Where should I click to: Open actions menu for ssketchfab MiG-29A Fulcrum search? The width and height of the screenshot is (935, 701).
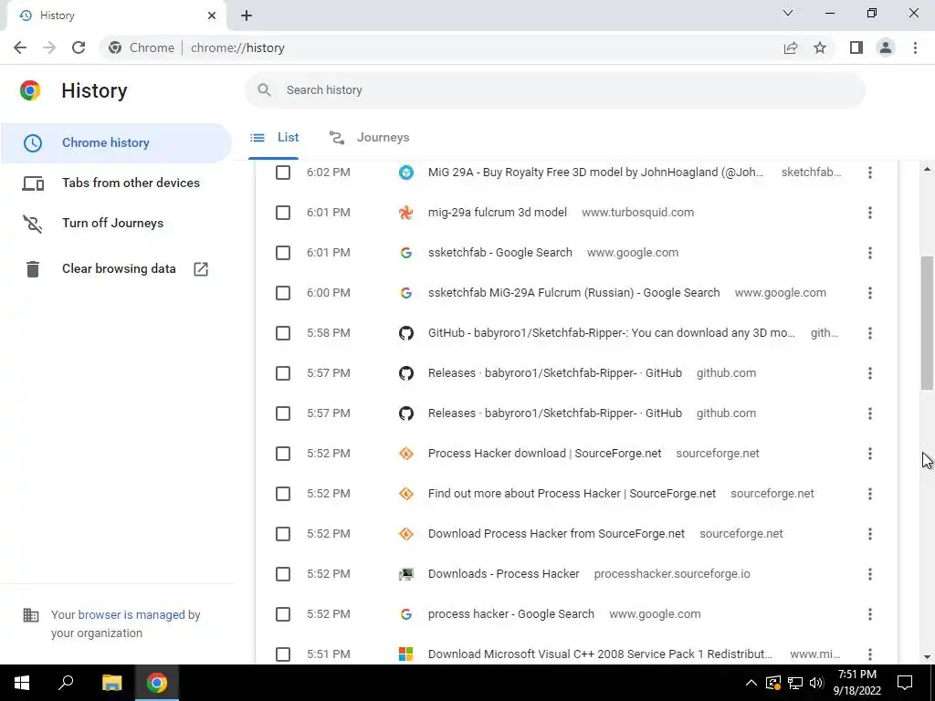tap(869, 293)
